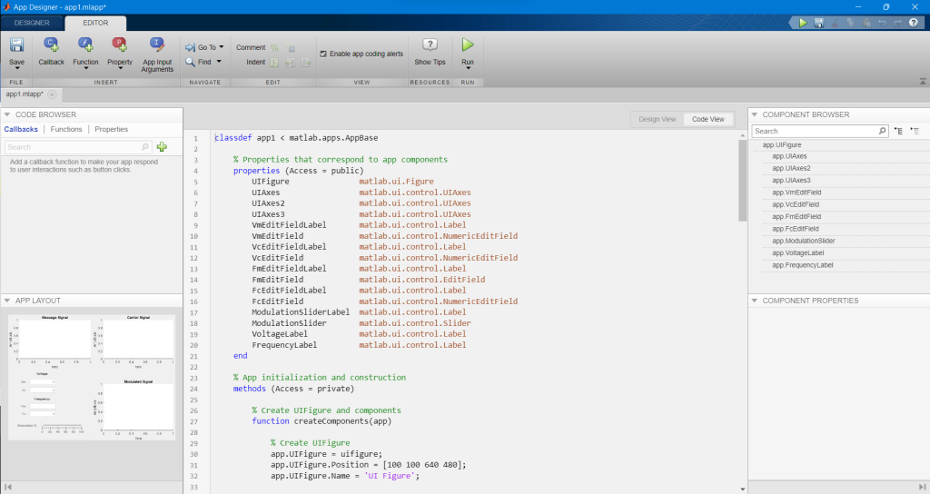Click the Show Tips icon
This screenshot has width=930, height=494.
pos(430,45)
